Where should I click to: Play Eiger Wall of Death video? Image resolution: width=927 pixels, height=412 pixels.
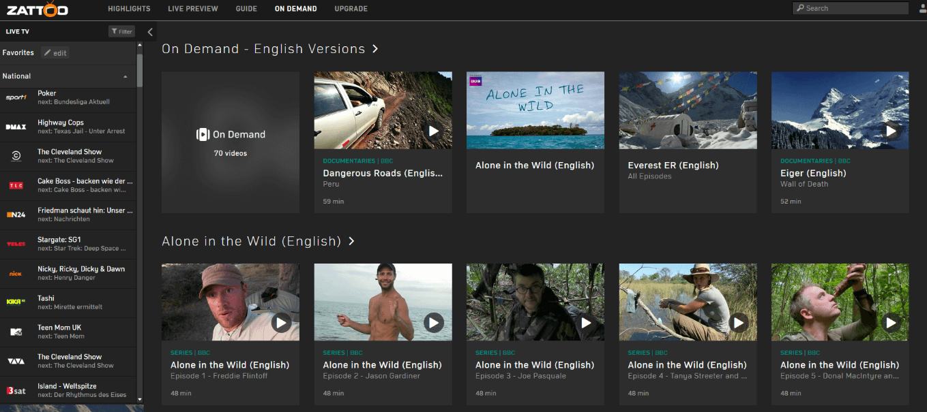[x=891, y=130]
